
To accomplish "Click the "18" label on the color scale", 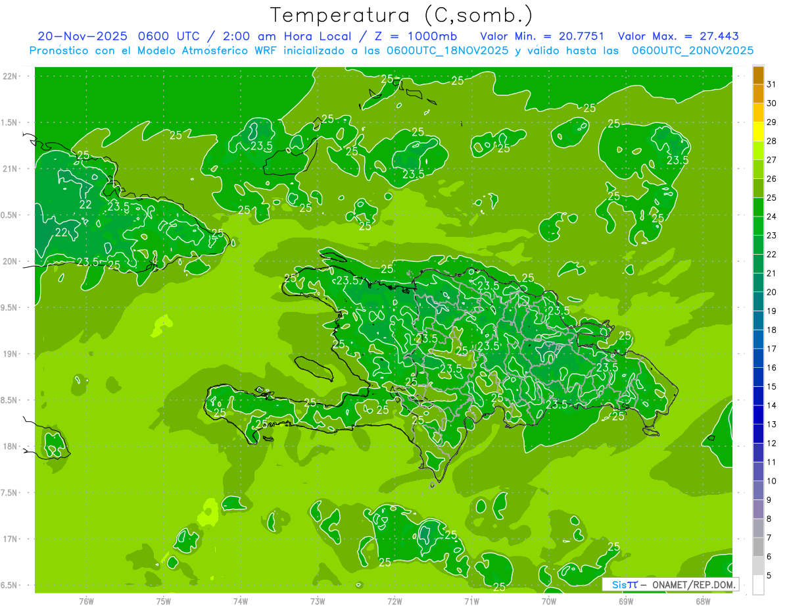I will click(772, 330).
